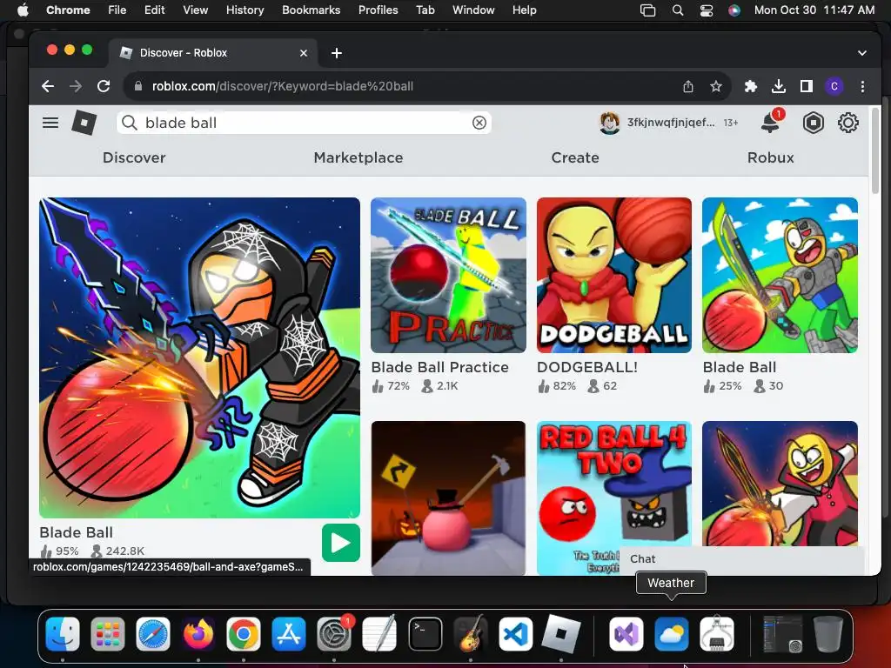
Task: Open the Roblox hamburger navigation menu
Action: (x=50, y=123)
